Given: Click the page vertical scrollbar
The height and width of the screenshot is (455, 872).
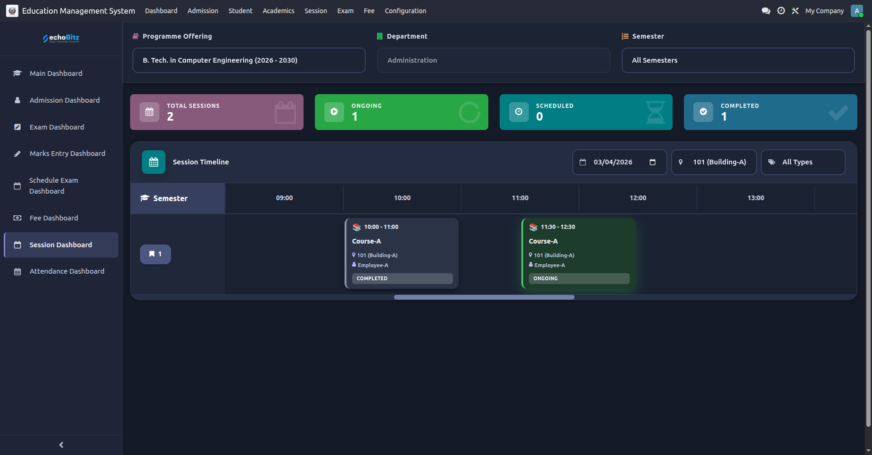Looking at the screenshot, I should 868,228.
